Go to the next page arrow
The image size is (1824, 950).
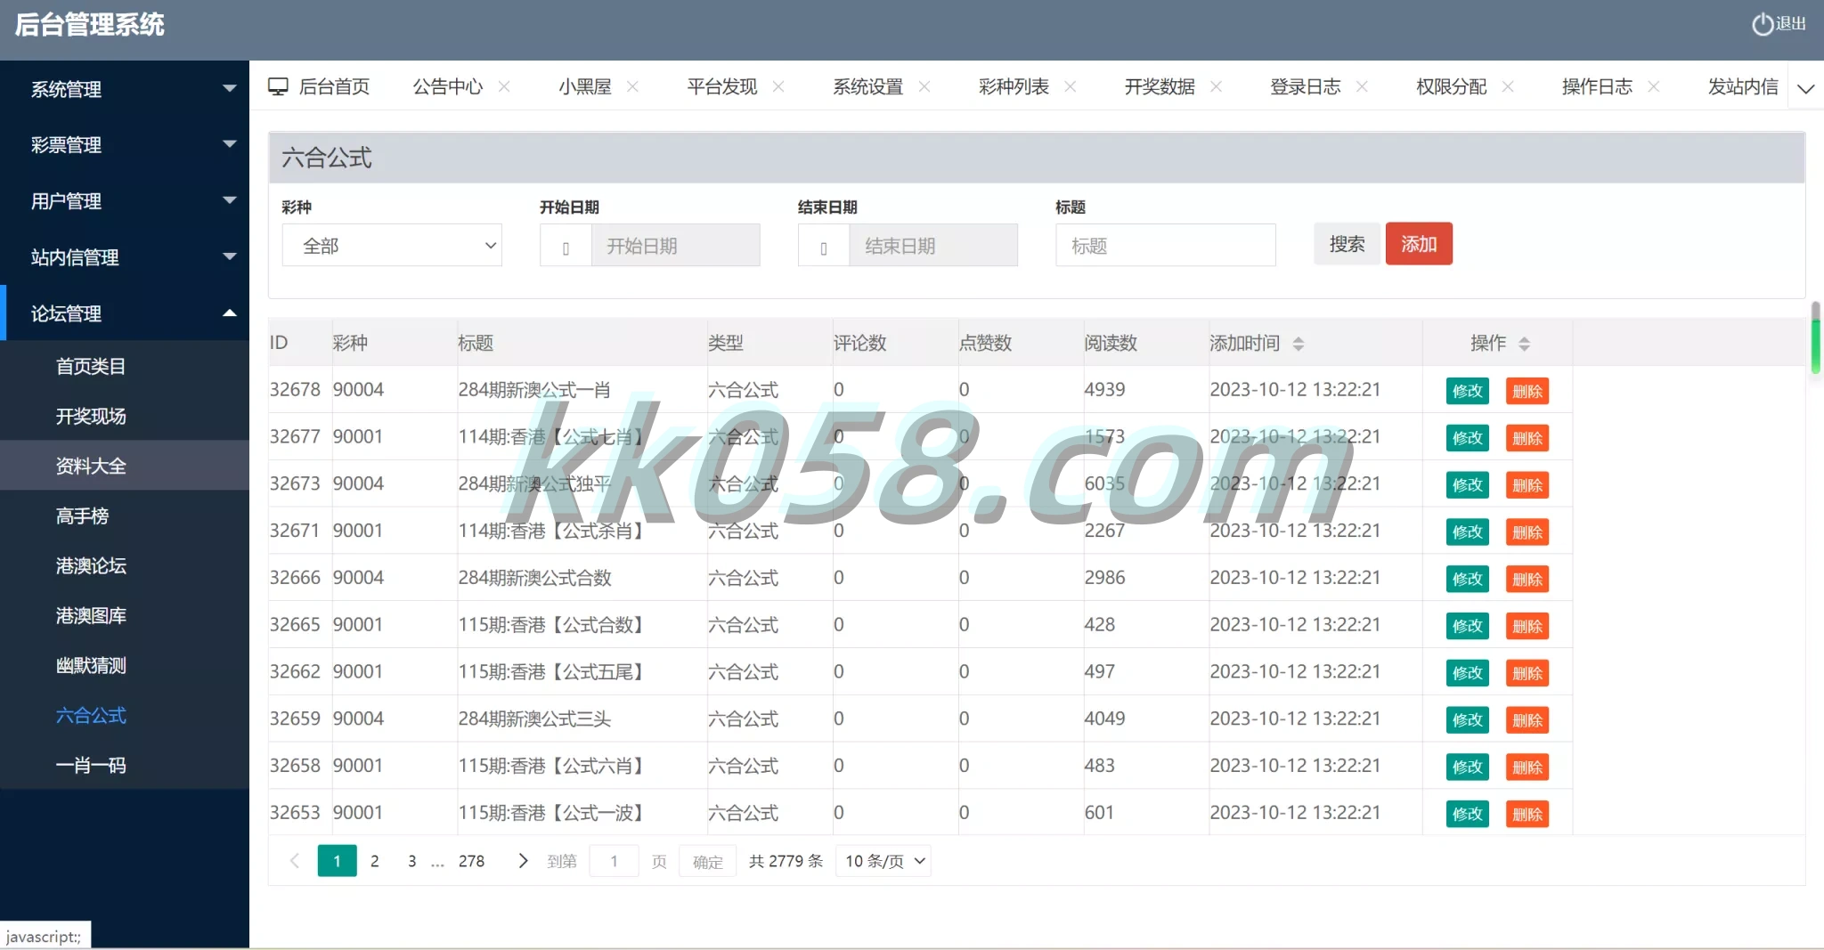coord(524,861)
